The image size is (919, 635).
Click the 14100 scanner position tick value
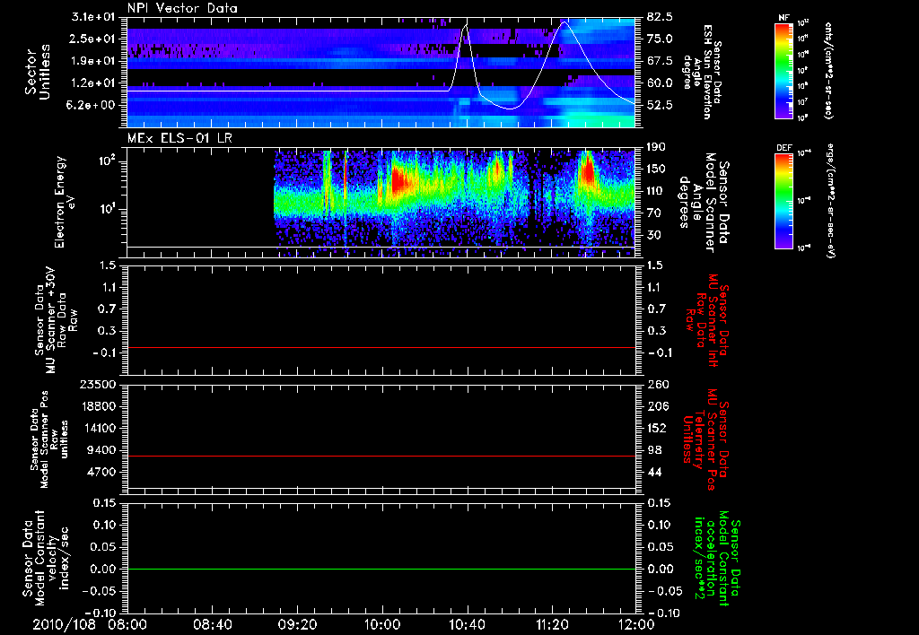[100, 428]
